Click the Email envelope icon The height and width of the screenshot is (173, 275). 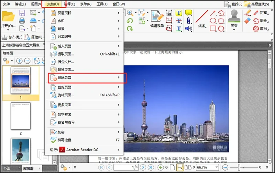point(33,13)
